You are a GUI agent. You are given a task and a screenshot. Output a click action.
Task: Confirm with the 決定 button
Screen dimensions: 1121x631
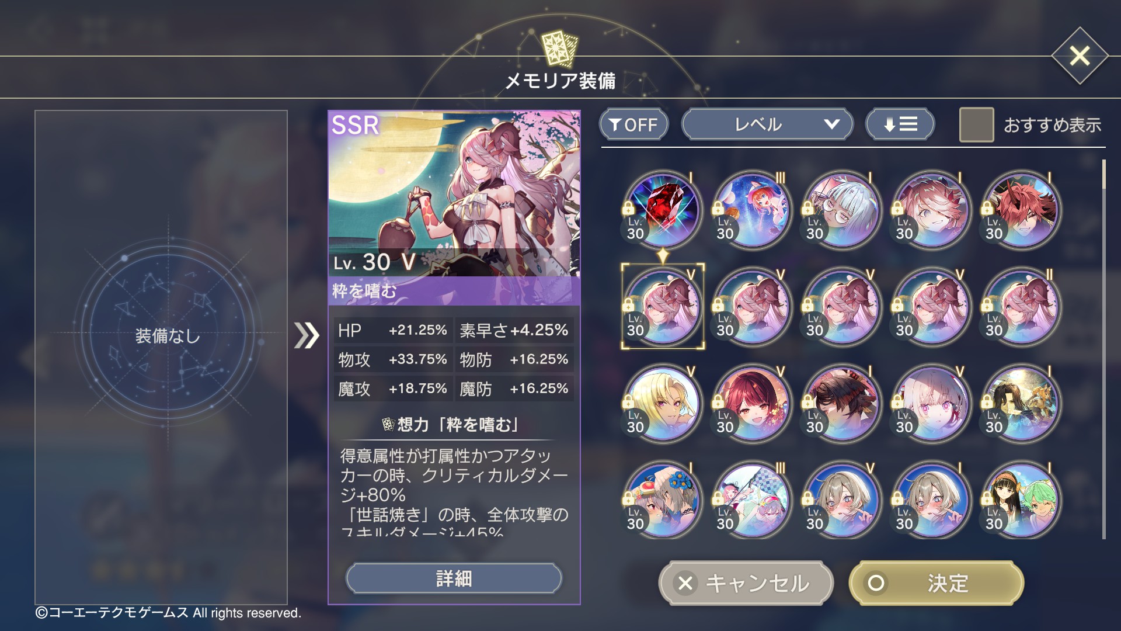click(x=937, y=583)
